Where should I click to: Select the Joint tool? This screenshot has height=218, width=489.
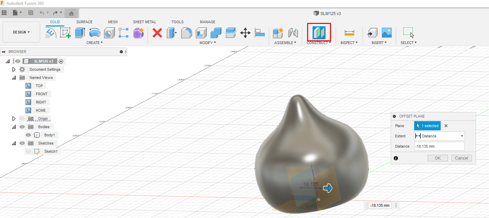click(293, 33)
